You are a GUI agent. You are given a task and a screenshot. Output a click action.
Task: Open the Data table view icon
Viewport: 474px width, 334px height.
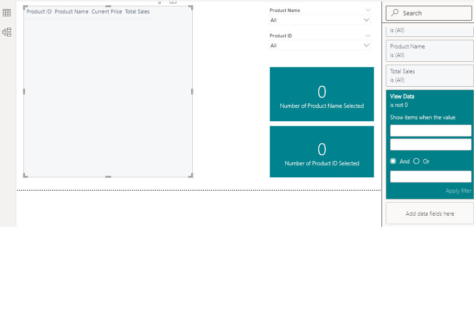[7, 12]
